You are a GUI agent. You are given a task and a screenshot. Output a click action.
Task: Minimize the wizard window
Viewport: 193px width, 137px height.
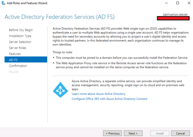pos(167,3)
